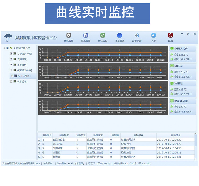The image size is (199, 186).
Task: Open 告警联动 speaker icon
Action: click(137, 35)
